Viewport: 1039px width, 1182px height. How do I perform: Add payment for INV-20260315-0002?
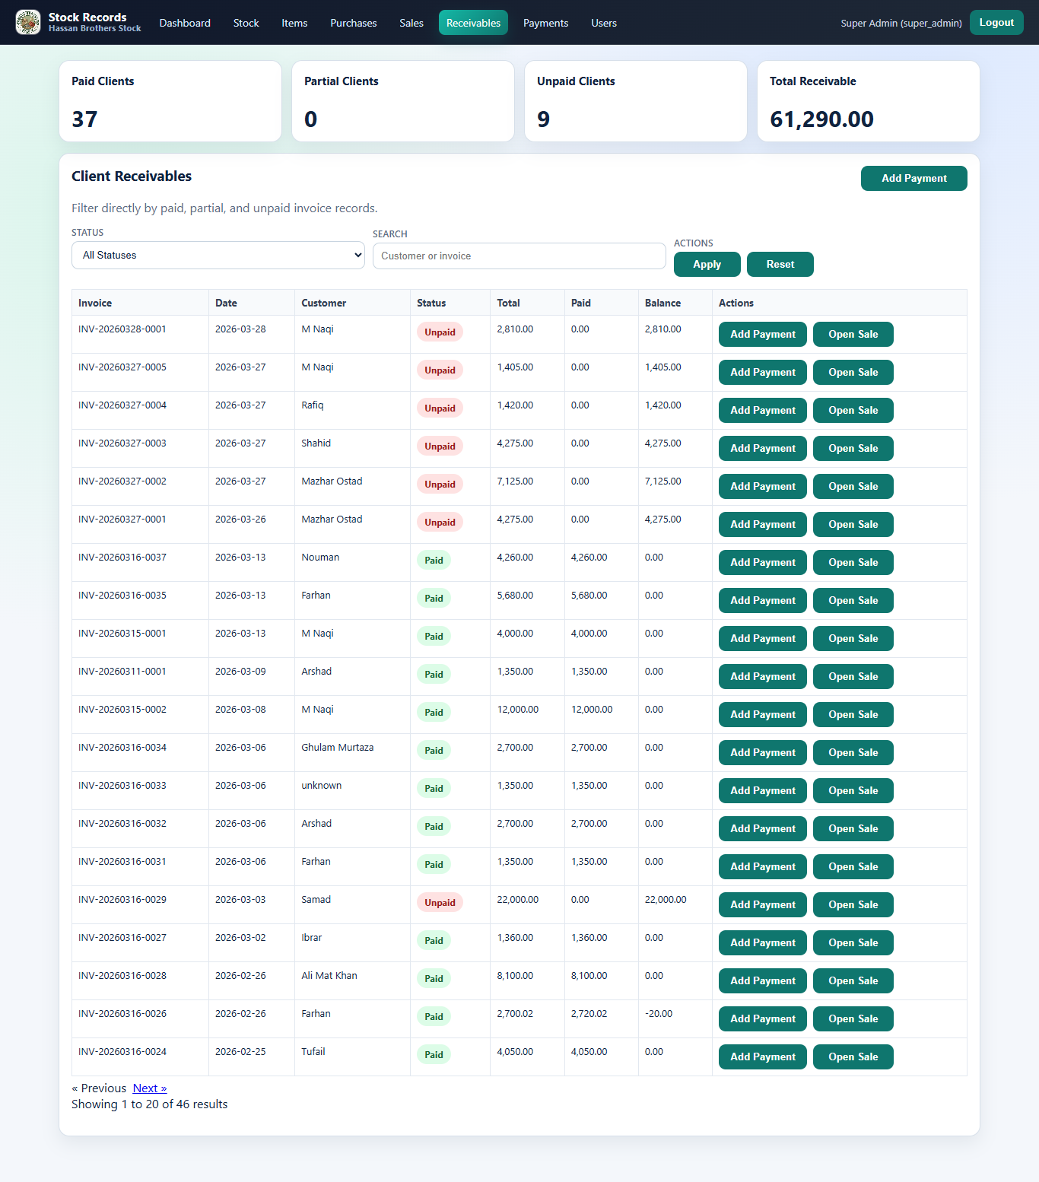(x=763, y=714)
